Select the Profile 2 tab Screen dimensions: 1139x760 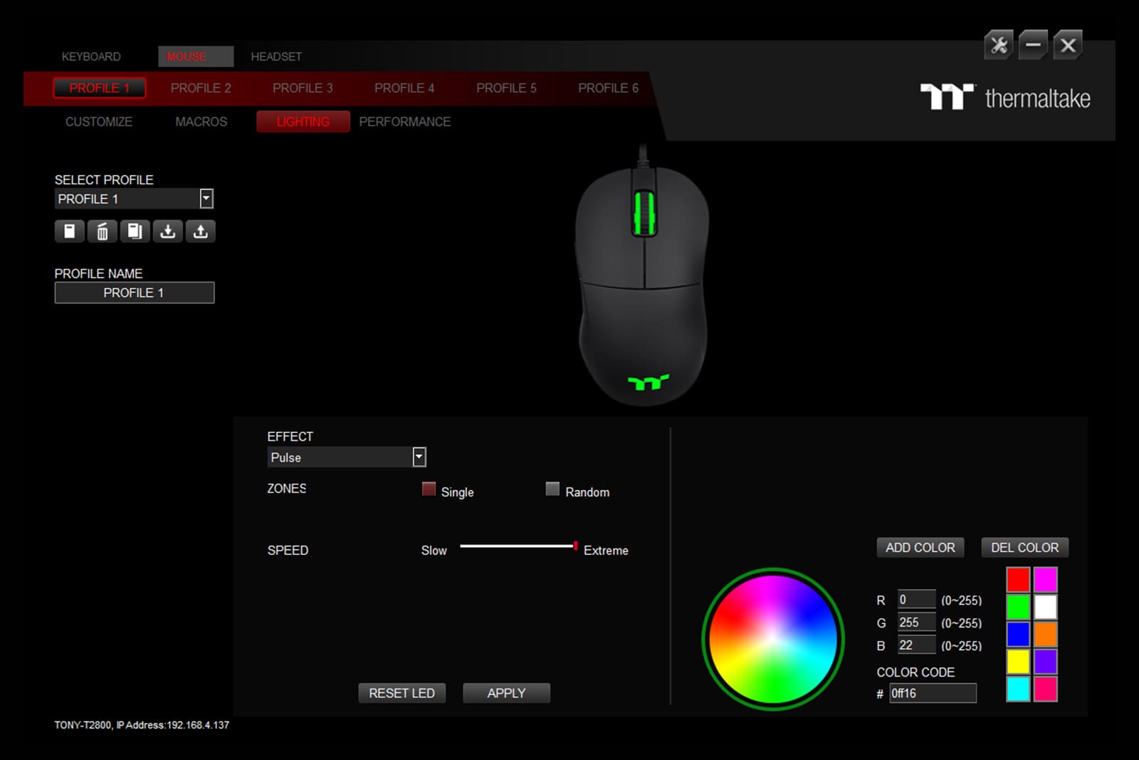tap(201, 88)
